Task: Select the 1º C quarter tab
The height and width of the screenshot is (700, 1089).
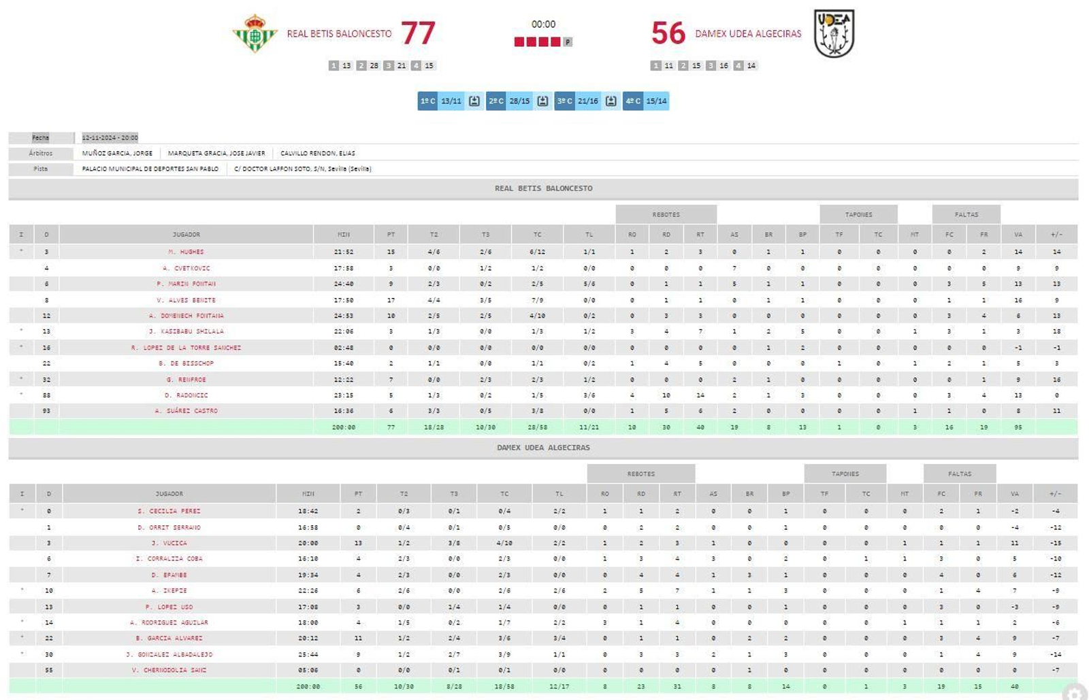Action: click(x=427, y=101)
